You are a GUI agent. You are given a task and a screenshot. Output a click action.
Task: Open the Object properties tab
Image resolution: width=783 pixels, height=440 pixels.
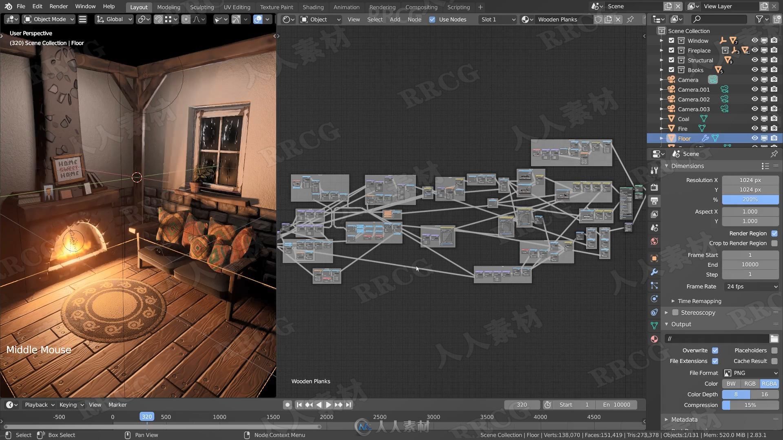(654, 258)
